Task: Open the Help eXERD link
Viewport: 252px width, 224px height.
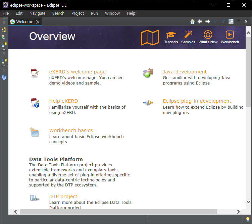Action: click(63, 101)
